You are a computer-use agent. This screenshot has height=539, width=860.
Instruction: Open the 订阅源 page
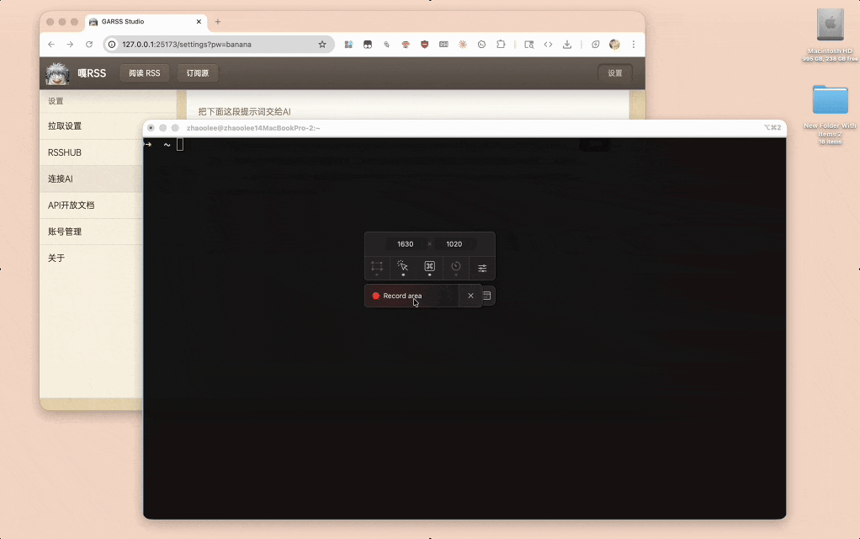[198, 73]
